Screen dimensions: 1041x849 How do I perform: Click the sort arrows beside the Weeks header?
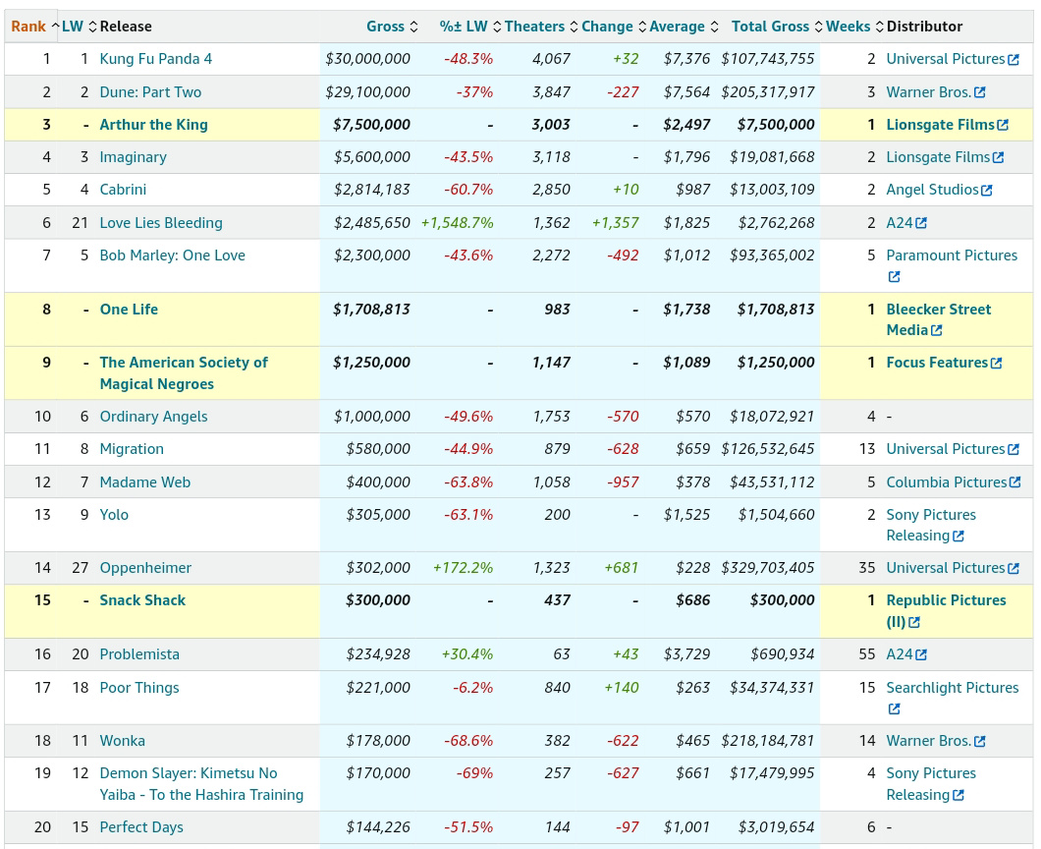(x=880, y=27)
